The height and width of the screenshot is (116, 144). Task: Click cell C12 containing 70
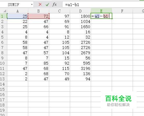tap(59, 73)
